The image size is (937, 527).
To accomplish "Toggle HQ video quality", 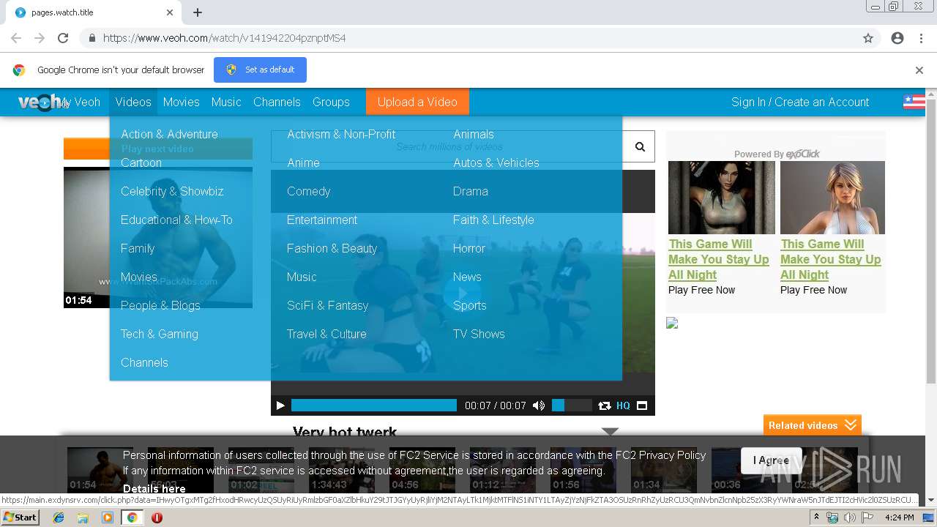I will (623, 405).
